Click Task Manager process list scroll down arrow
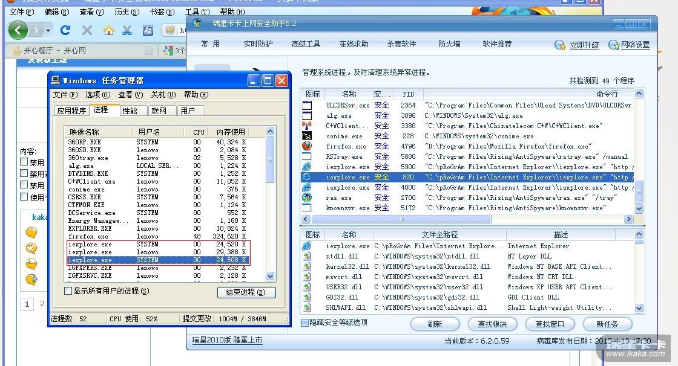 [x=270, y=276]
